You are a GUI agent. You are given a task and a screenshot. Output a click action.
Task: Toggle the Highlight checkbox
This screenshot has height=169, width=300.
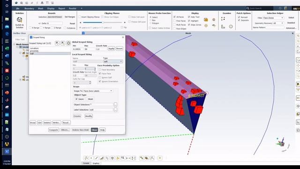(x=189, y=21)
